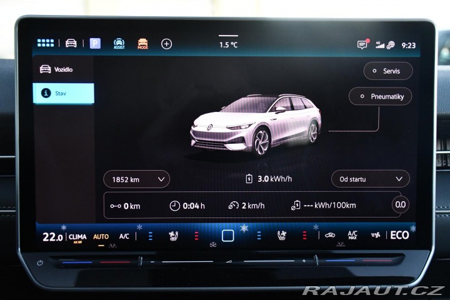
Task: Tap the power button below the screen
Action: point(40,262)
